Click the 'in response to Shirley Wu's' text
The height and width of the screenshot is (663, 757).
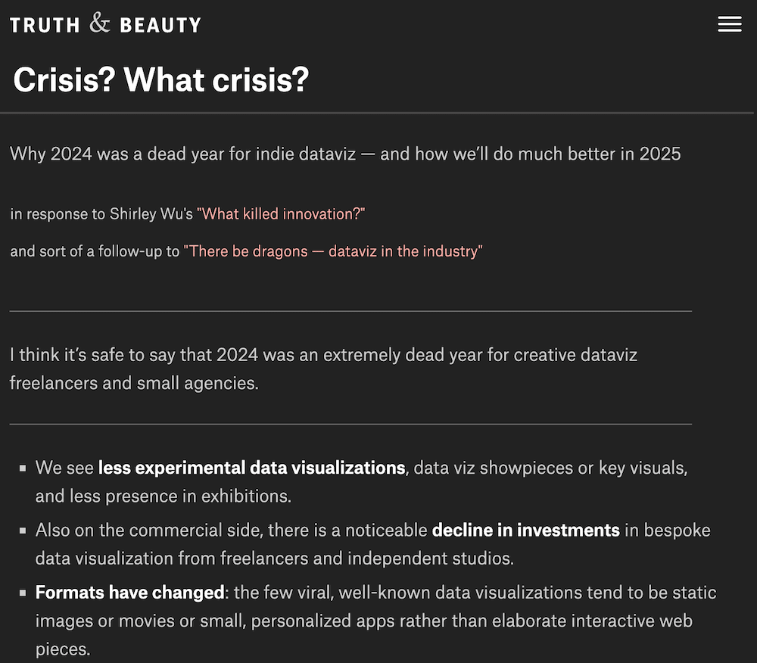tap(101, 213)
